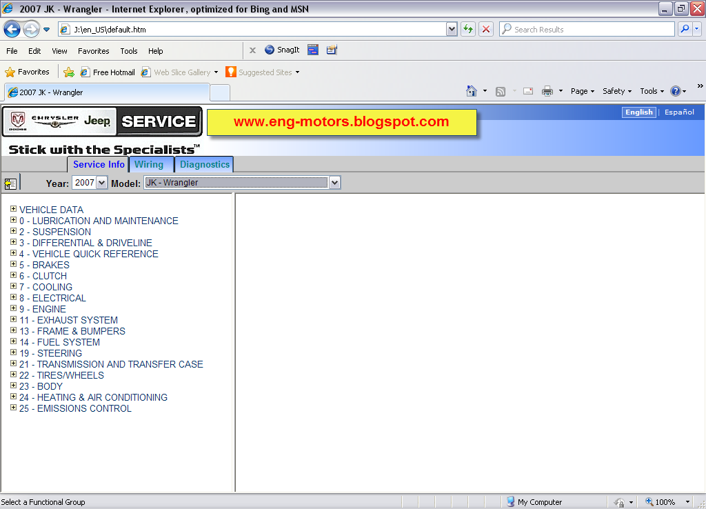Open 0 - LUBRICATION AND MAINTENANCE link

[x=99, y=221]
